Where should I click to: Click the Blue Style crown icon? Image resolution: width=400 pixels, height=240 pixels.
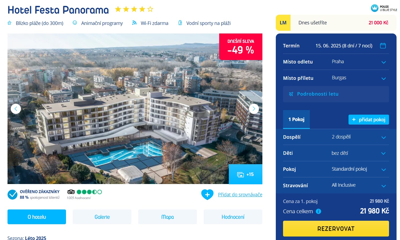(x=375, y=8)
